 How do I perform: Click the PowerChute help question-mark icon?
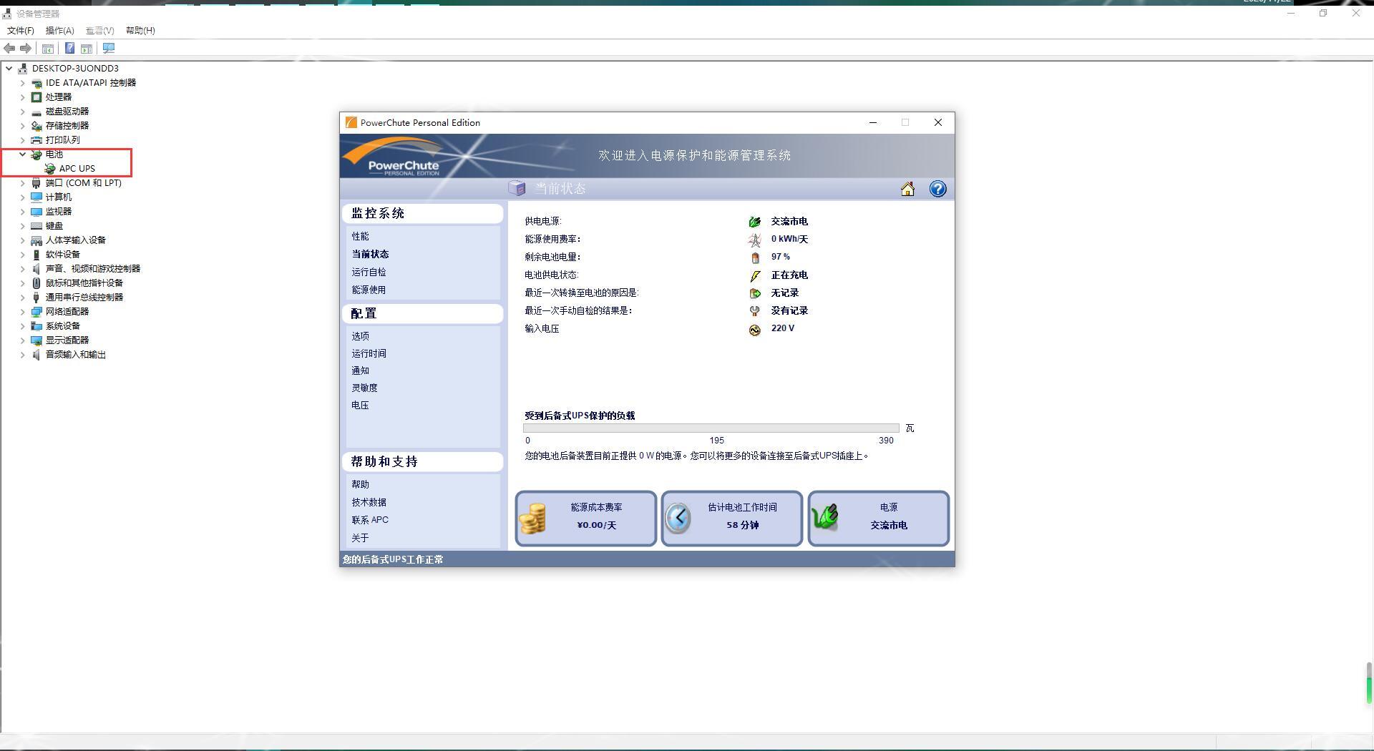pos(937,189)
